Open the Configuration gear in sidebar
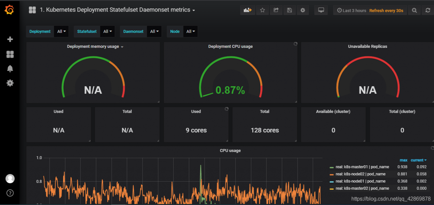The height and width of the screenshot is (205, 434). pos(10,83)
